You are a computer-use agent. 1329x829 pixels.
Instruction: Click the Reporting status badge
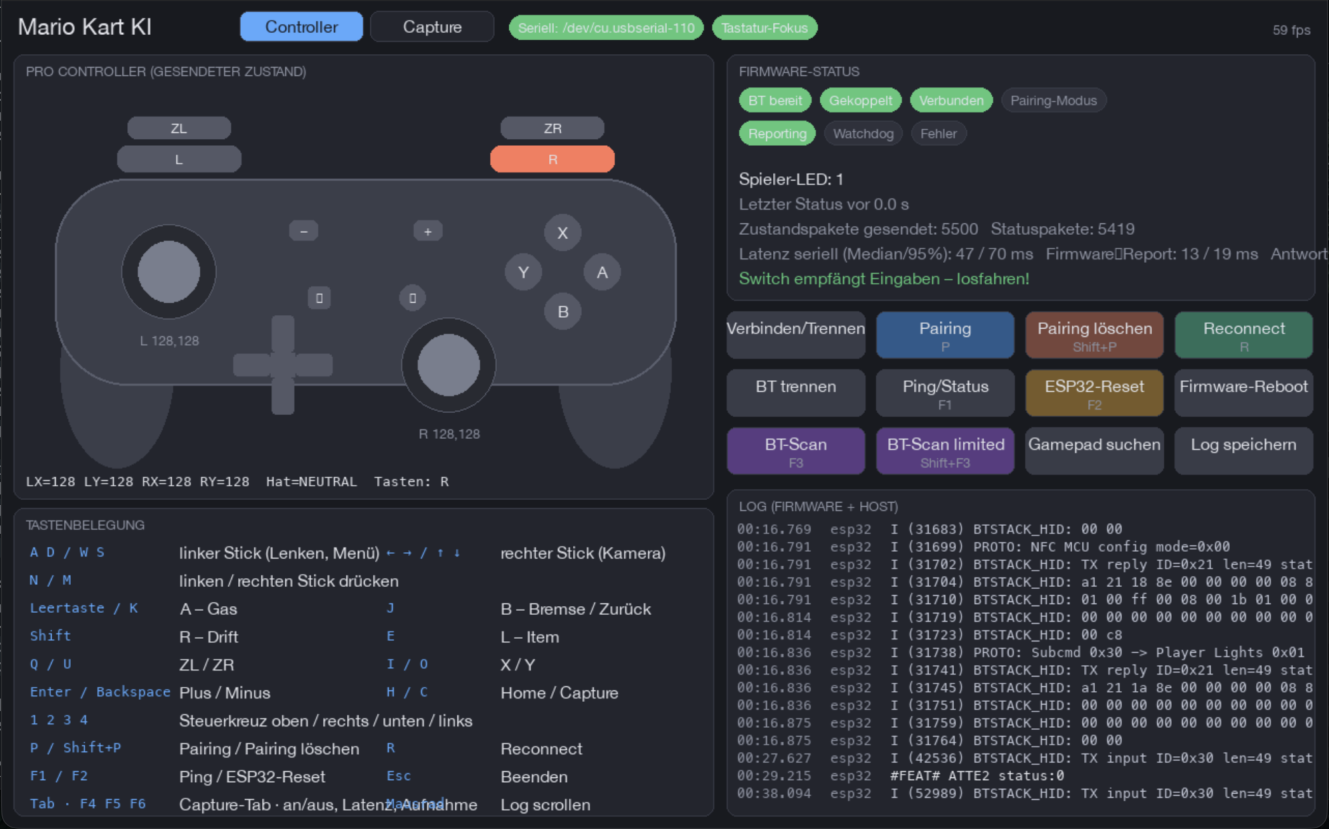point(777,134)
